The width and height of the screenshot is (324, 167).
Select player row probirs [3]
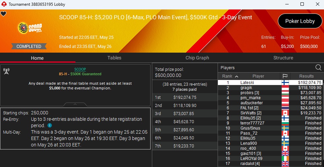tap(271, 93)
